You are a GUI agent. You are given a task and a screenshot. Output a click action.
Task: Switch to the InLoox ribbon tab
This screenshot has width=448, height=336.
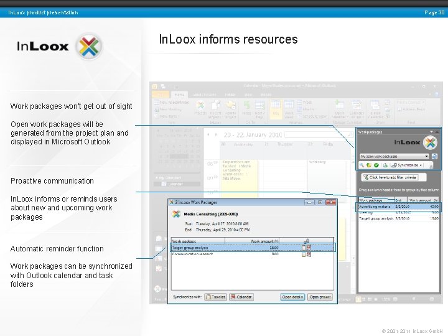coord(266,95)
